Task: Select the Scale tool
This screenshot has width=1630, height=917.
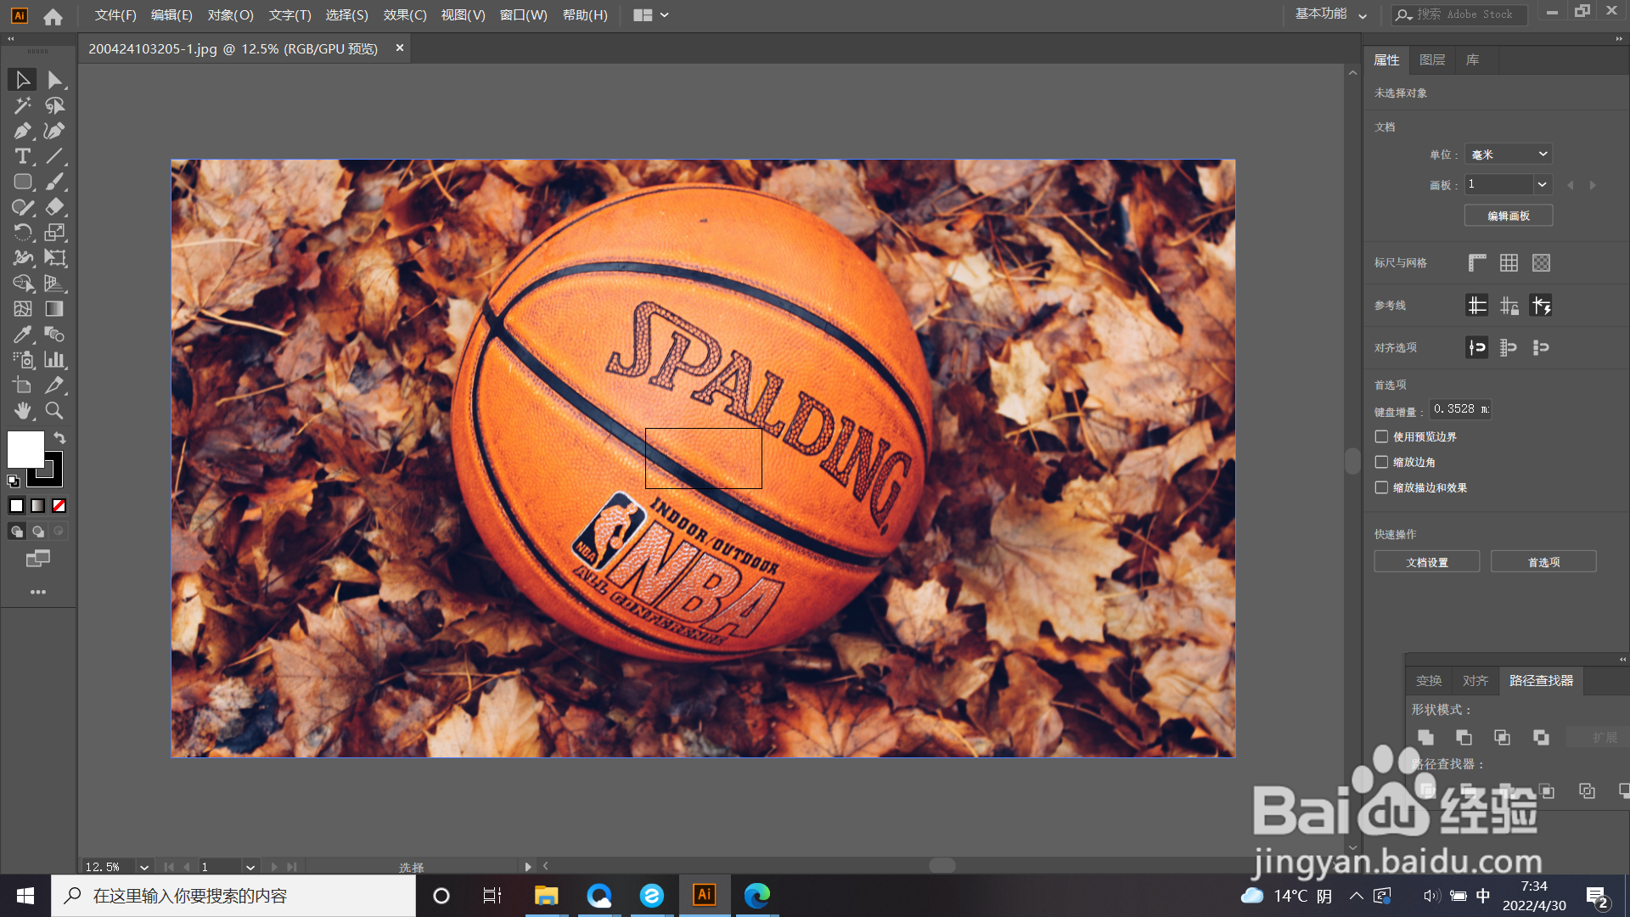Action: coord(55,233)
